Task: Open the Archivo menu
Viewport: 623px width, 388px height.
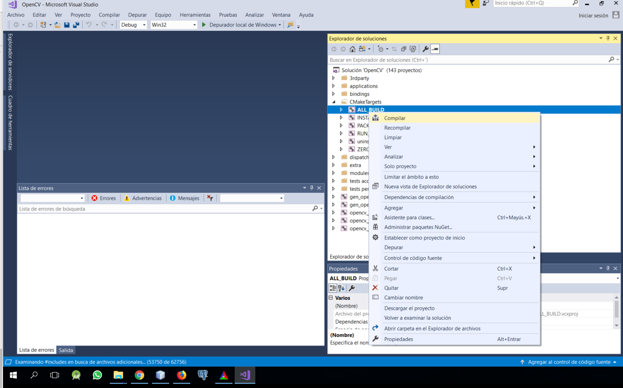Action: (x=16, y=15)
